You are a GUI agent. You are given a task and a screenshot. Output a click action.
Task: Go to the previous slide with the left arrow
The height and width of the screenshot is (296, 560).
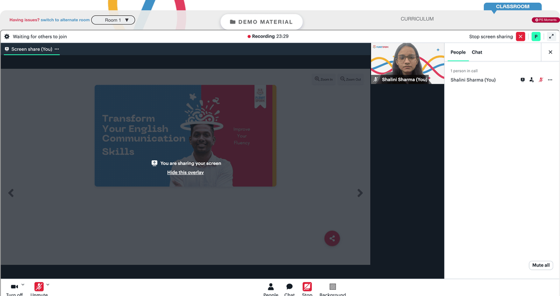click(x=11, y=193)
